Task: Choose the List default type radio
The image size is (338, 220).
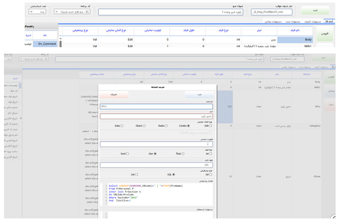Action: pos(136,174)
